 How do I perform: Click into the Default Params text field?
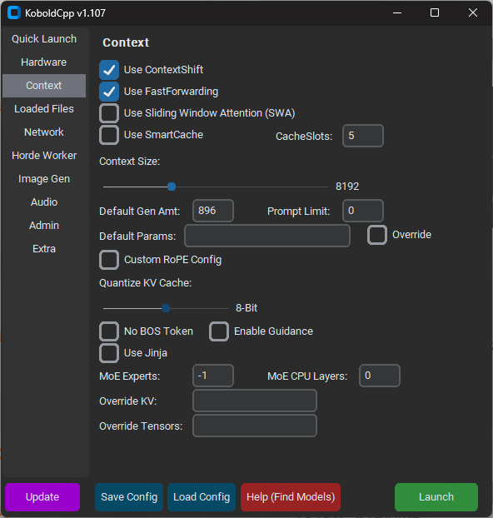coord(267,236)
